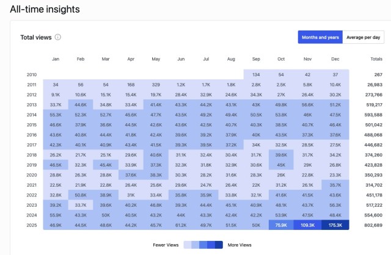Screen dimensions: 391x255
Task: Click the Jan column header
Action: coord(56,59)
